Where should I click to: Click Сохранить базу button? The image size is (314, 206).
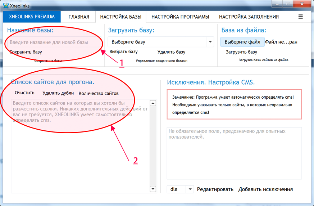(26, 52)
